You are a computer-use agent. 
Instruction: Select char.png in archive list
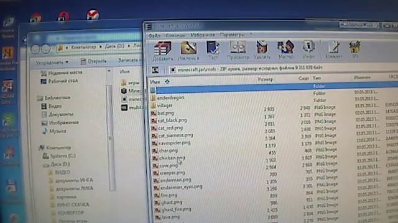(x=165, y=151)
